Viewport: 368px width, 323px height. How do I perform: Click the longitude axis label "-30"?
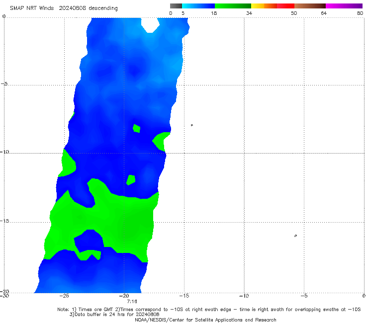coord(4,296)
